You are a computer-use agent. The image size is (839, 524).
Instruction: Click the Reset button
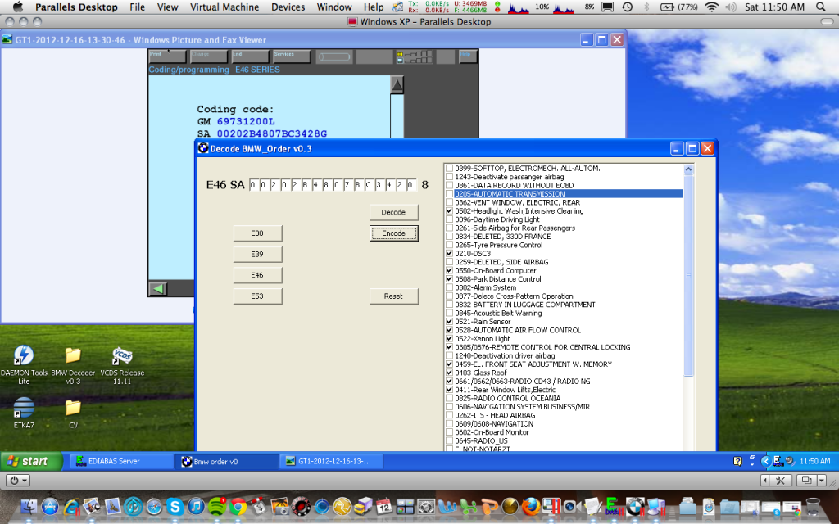(394, 296)
